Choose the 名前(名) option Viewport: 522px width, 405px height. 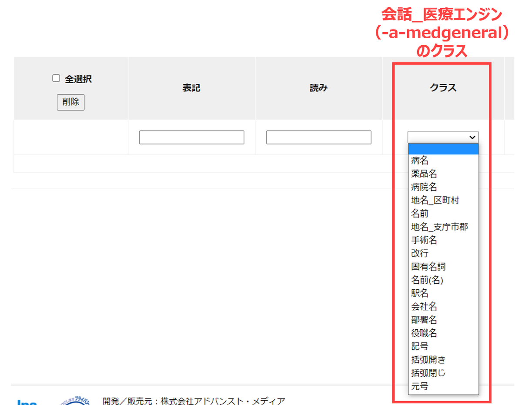click(x=443, y=280)
